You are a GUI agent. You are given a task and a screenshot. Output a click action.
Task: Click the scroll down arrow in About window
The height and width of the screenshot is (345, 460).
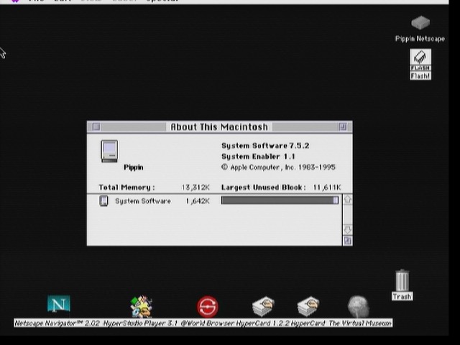point(348,229)
